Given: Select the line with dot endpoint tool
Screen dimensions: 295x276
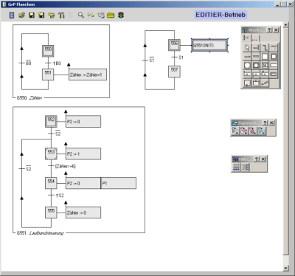Looking at the screenshot, I should pos(247,57).
